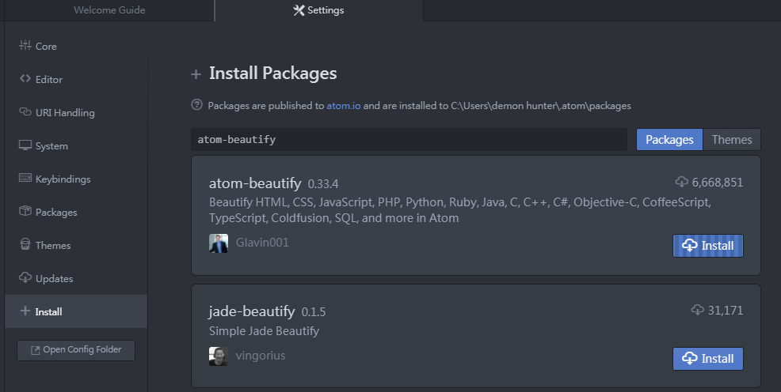Click the Packages box icon

(x=25, y=211)
